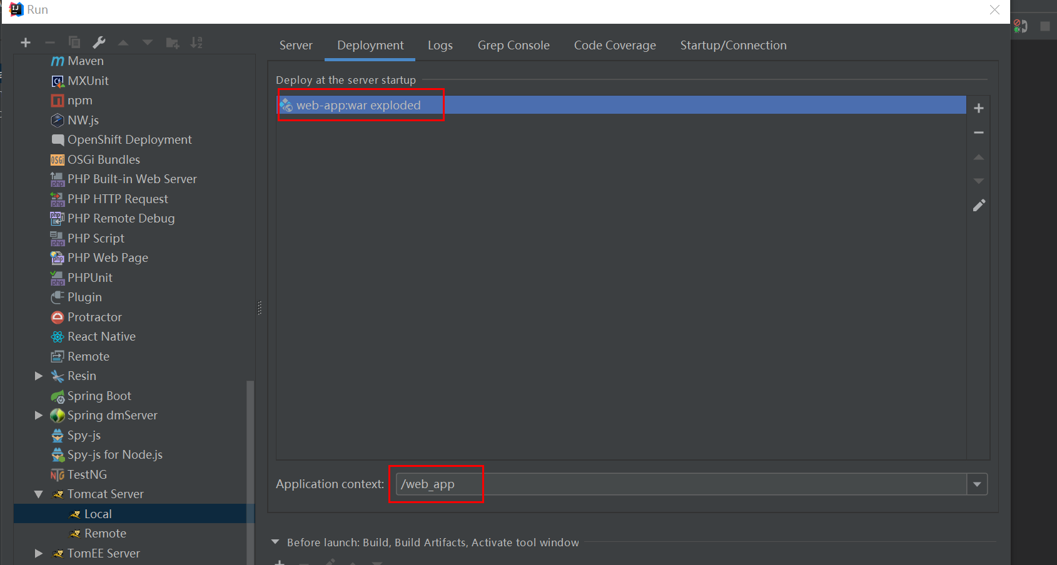Viewport: 1057px width, 565px height.
Task: Click the configuration tree vertical scrollbar
Action: tap(251, 472)
